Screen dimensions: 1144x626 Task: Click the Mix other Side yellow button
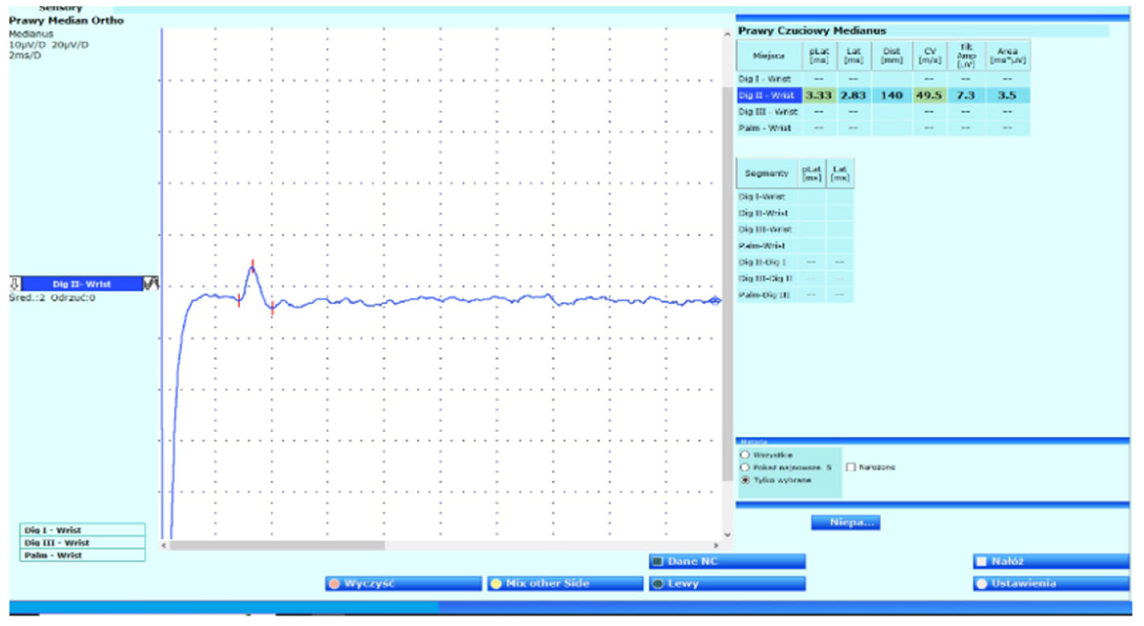click(564, 583)
